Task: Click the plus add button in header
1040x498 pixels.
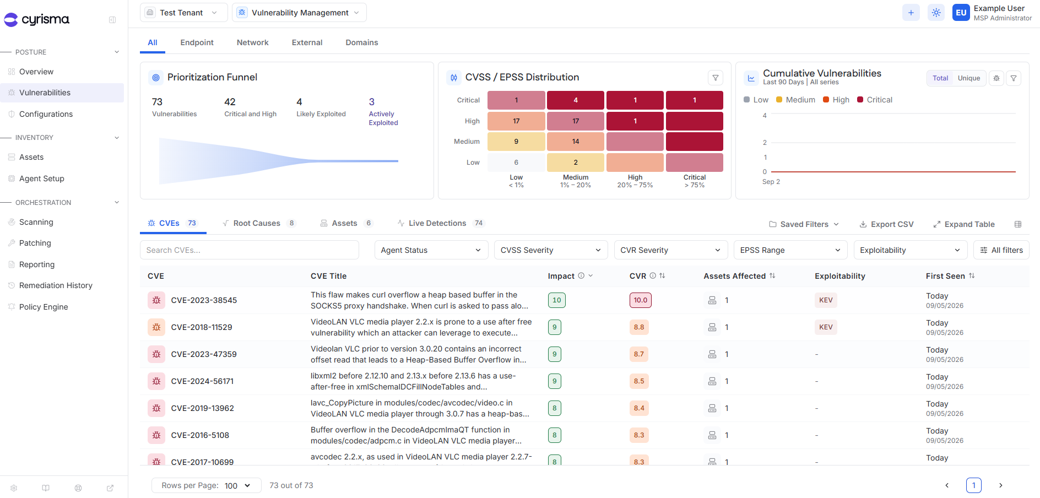Action: [911, 13]
